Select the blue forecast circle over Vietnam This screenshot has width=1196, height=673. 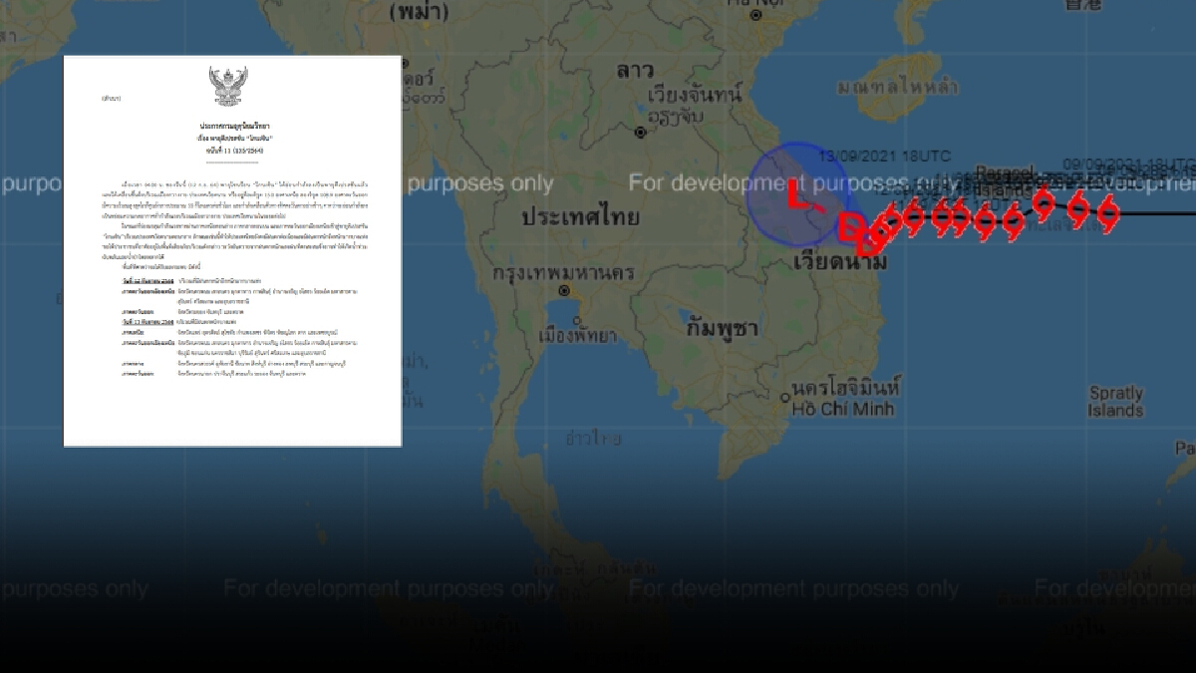[x=797, y=196]
